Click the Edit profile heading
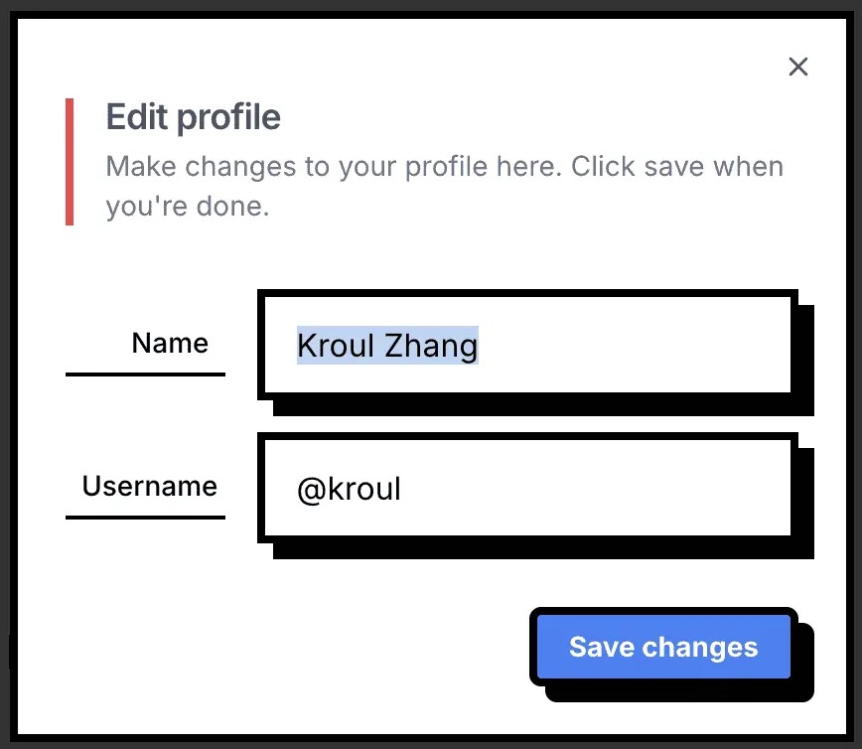The height and width of the screenshot is (749, 862). [x=194, y=117]
